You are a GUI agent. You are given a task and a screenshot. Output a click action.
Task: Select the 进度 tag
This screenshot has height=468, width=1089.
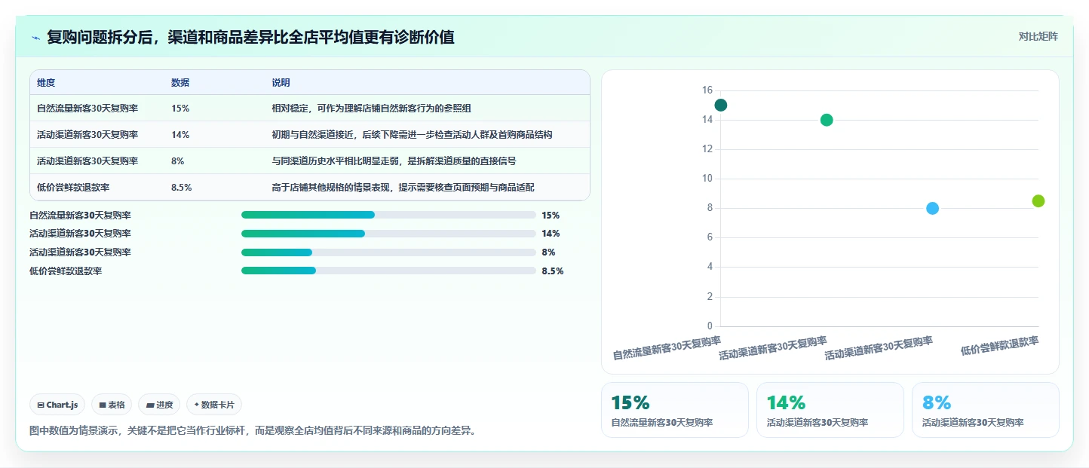159,405
